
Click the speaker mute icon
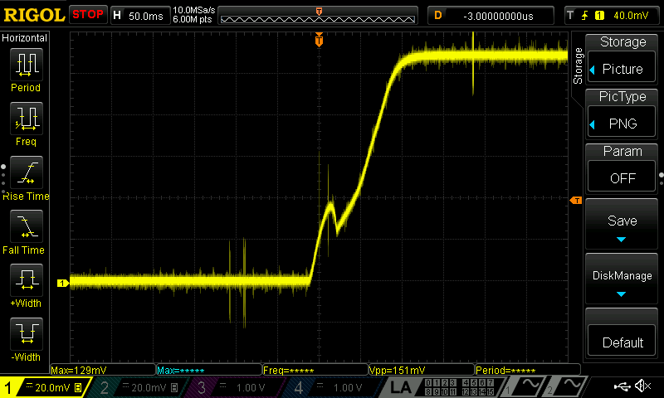642,386
